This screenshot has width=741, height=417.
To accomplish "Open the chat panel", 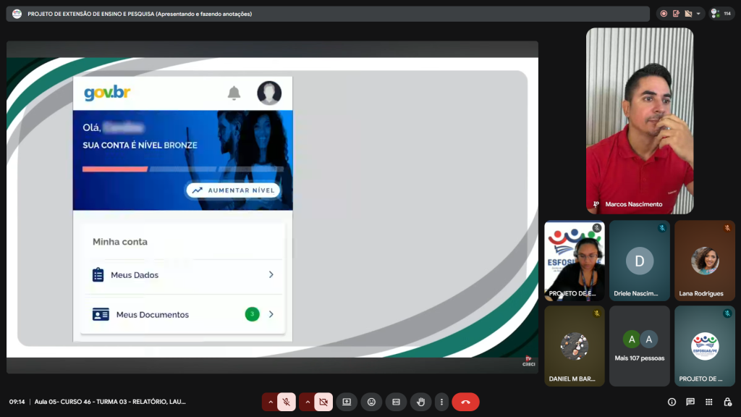I will pos(690,402).
